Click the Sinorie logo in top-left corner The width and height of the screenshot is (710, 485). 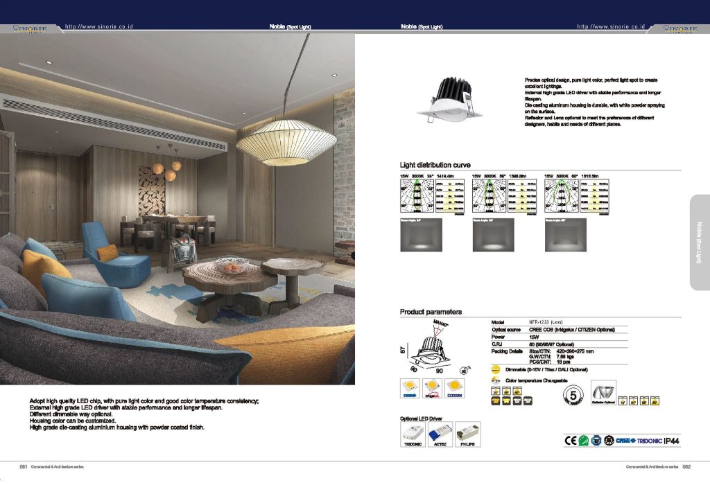pyautogui.click(x=28, y=28)
